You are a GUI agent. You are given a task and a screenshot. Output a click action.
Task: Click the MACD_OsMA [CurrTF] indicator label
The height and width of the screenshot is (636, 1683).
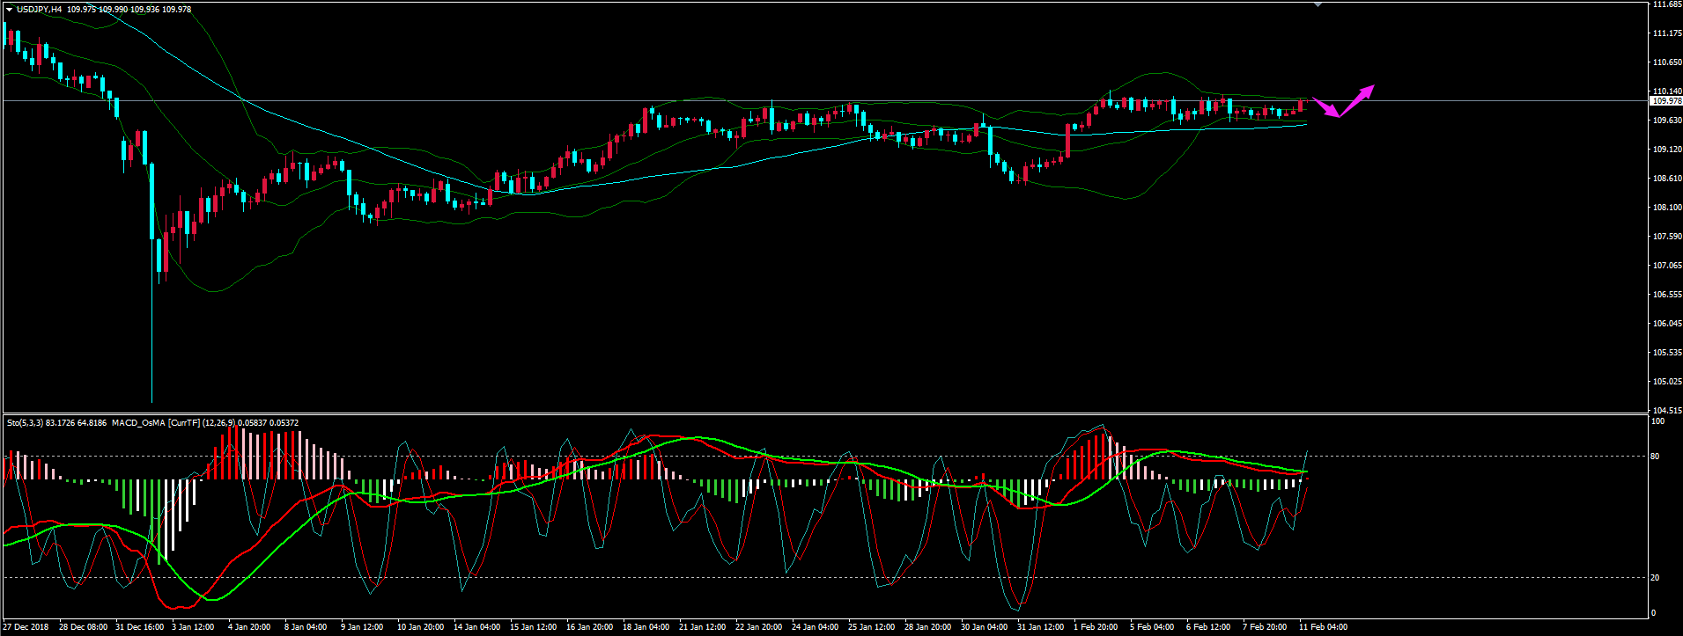tap(156, 423)
